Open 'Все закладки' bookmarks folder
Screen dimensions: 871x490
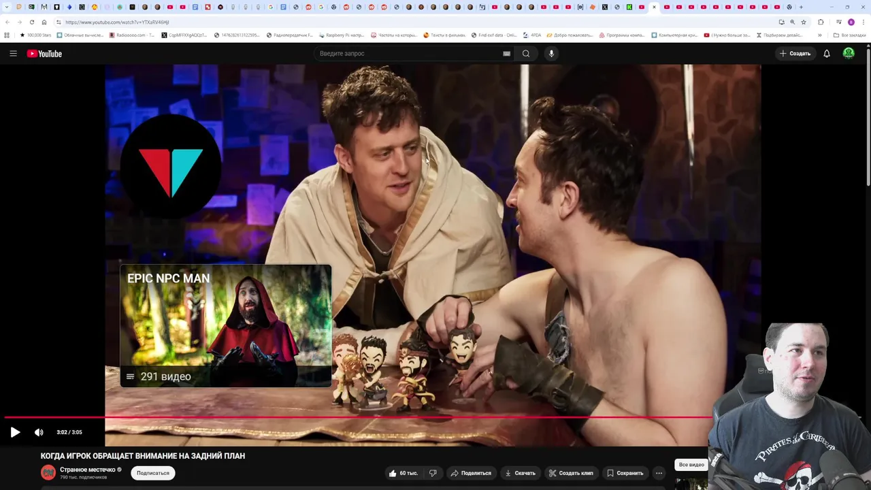[x=850, y=35]
